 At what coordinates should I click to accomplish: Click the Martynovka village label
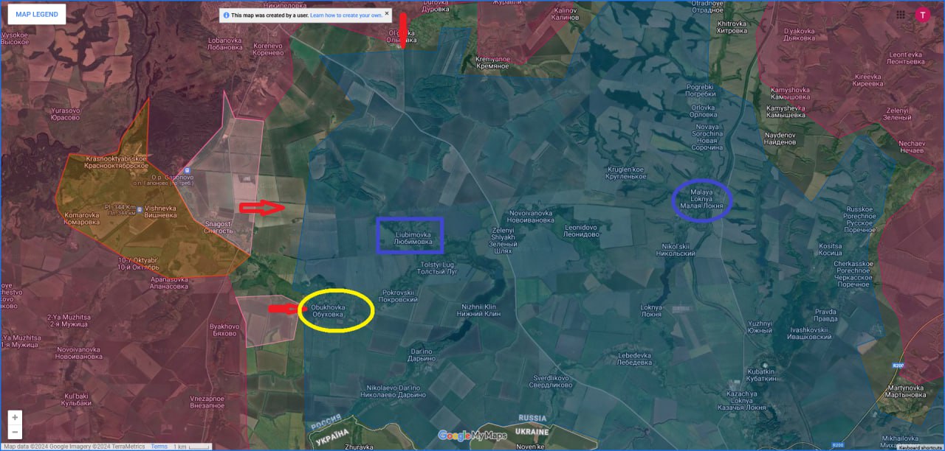click(x=905, y=391)
